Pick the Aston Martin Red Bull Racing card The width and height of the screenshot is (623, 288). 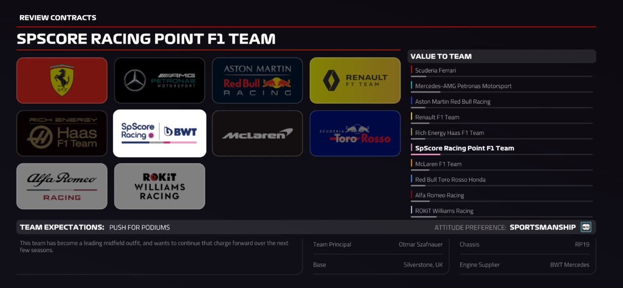pos(257,80)
